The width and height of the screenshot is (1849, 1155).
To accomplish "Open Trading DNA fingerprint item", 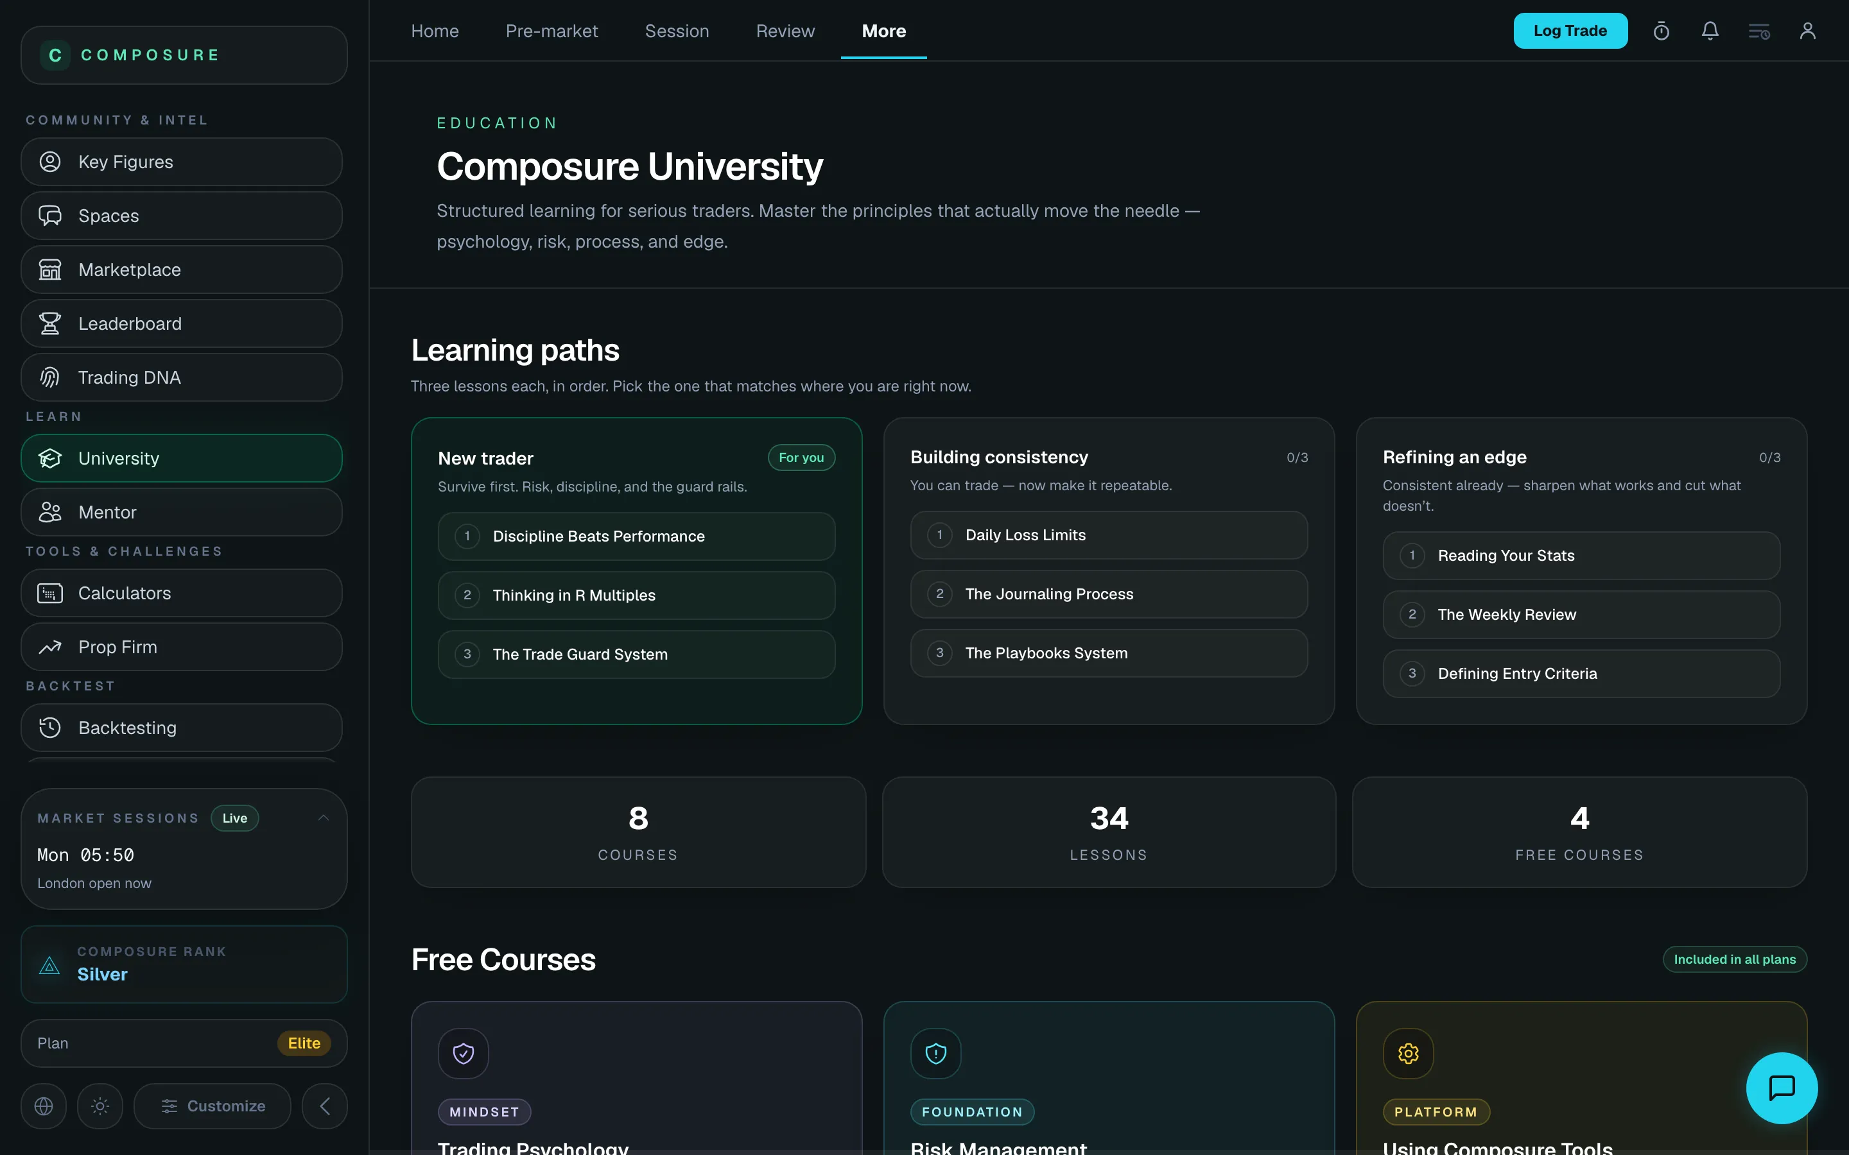I will [181, 377].
